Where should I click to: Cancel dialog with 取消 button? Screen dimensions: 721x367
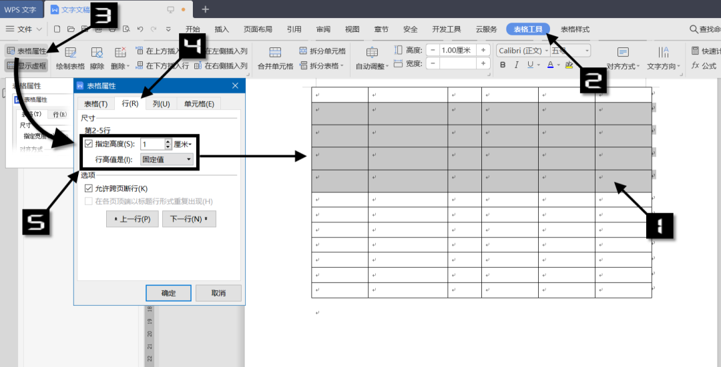[x=218, y=293]
